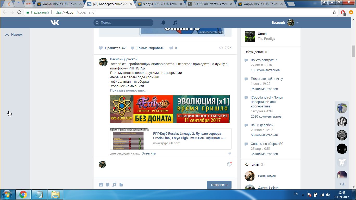Attach a document file icon

point(121,185)
